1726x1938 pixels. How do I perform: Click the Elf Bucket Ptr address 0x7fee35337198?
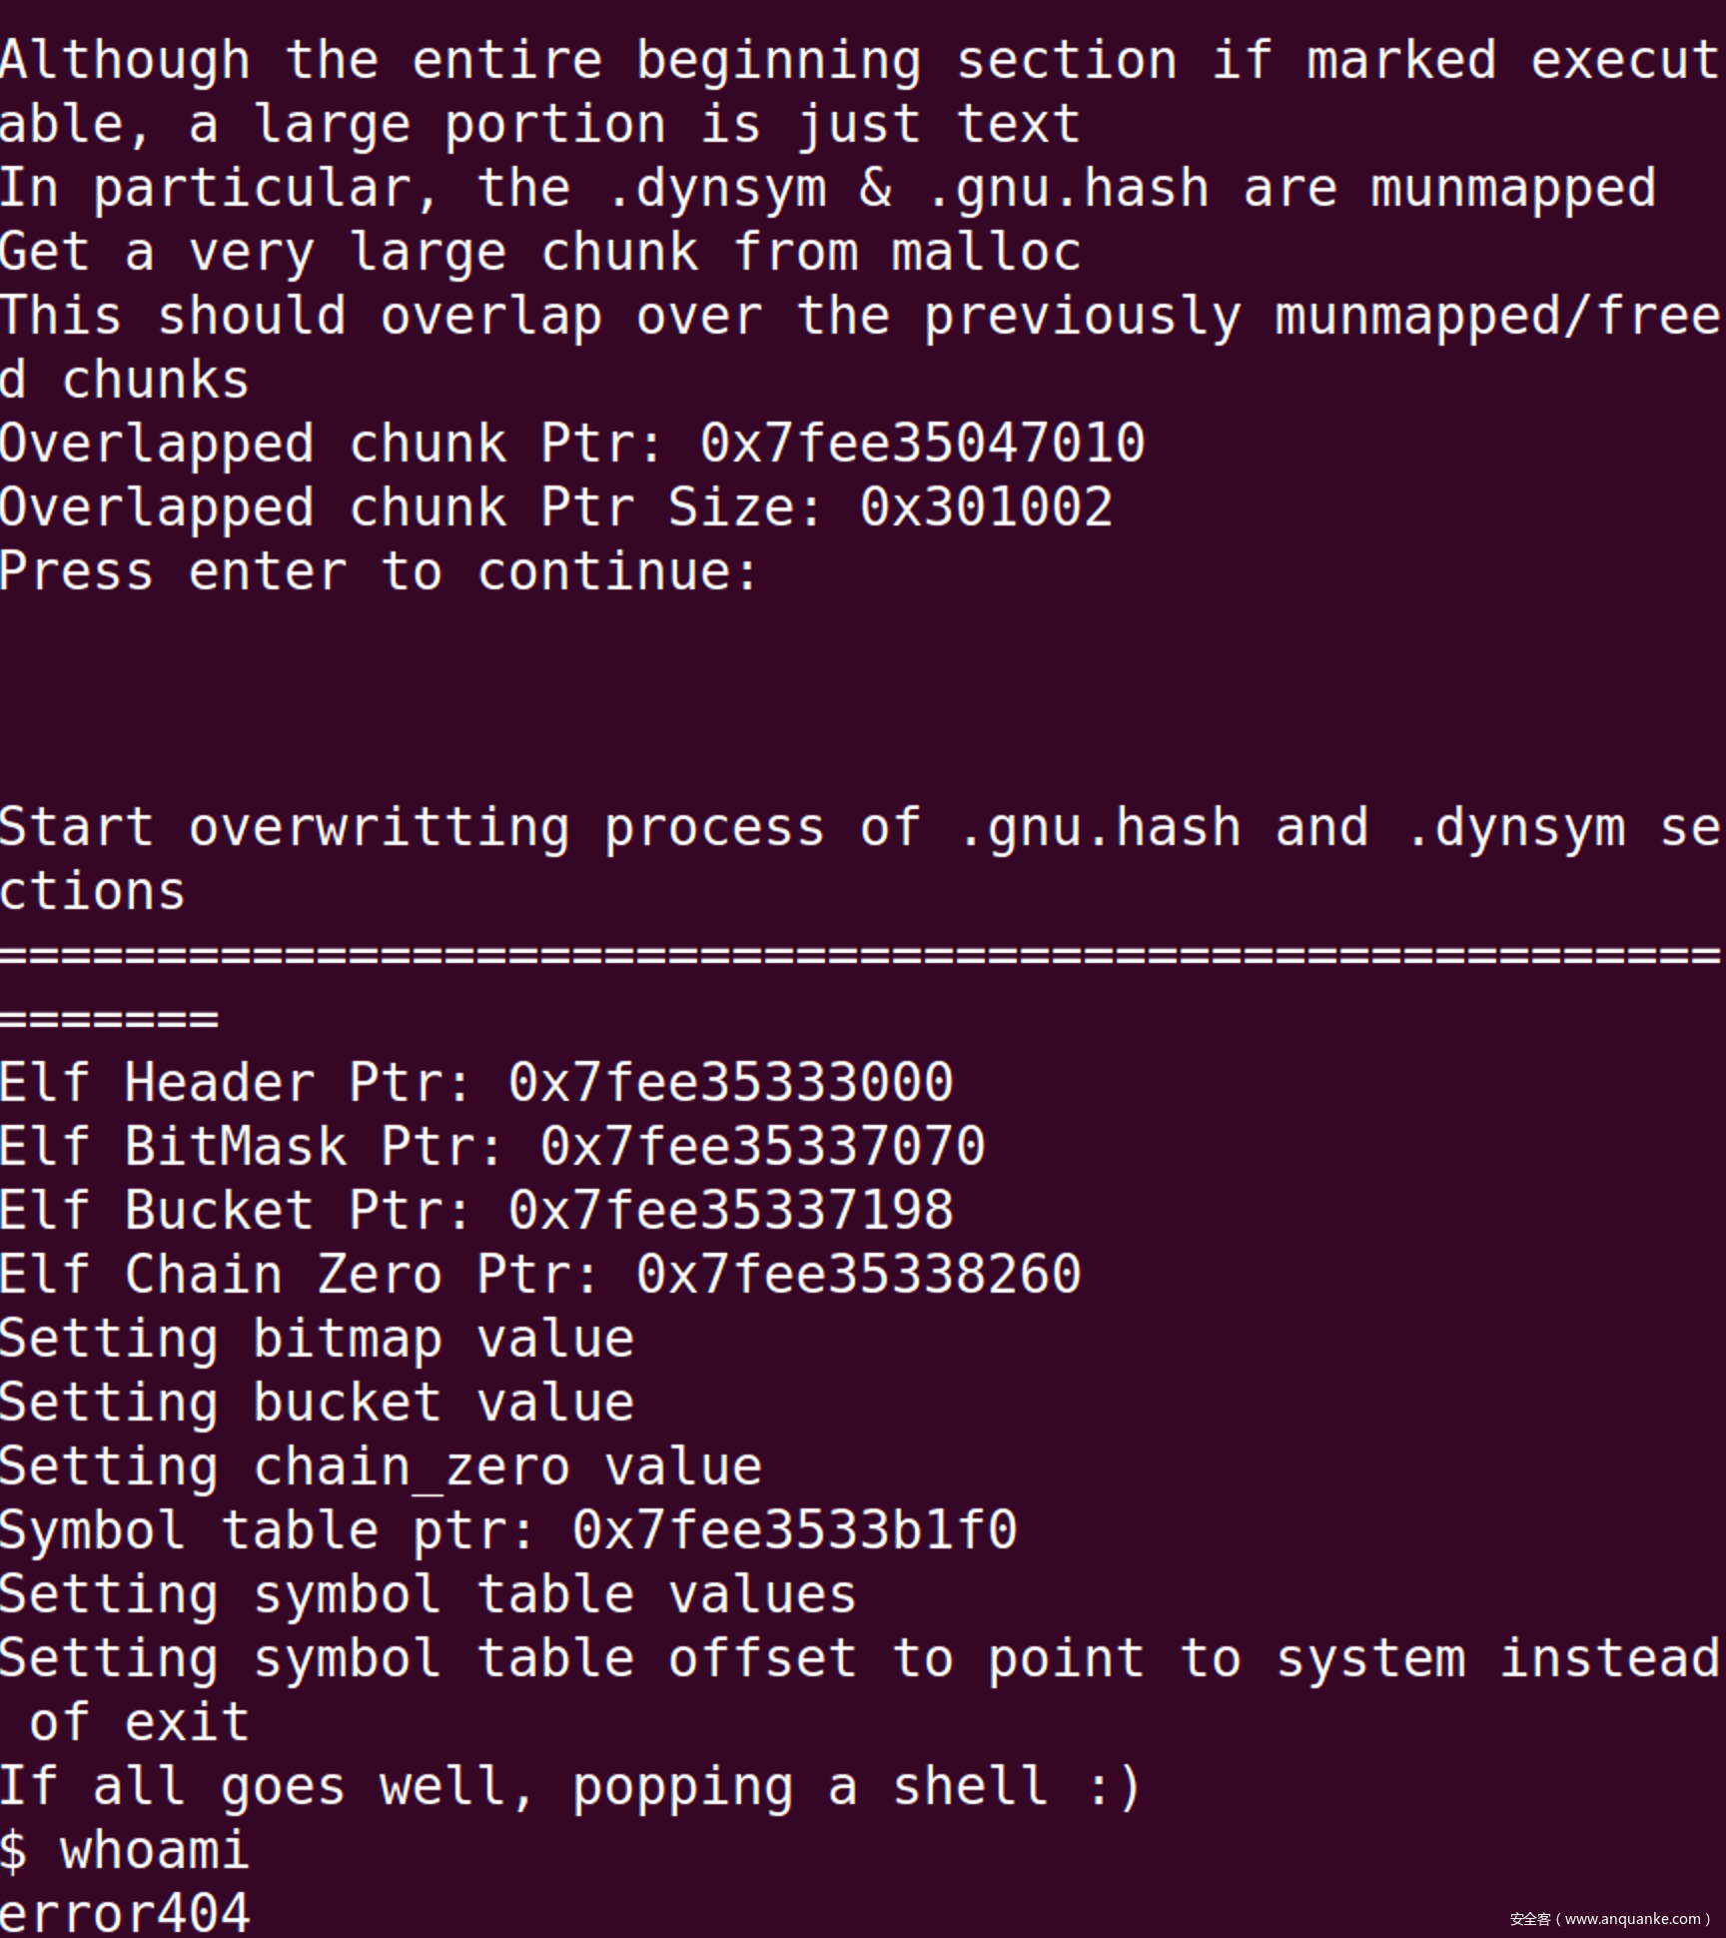click(730, 1211)
